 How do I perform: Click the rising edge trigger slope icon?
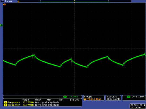click(133, 97)
